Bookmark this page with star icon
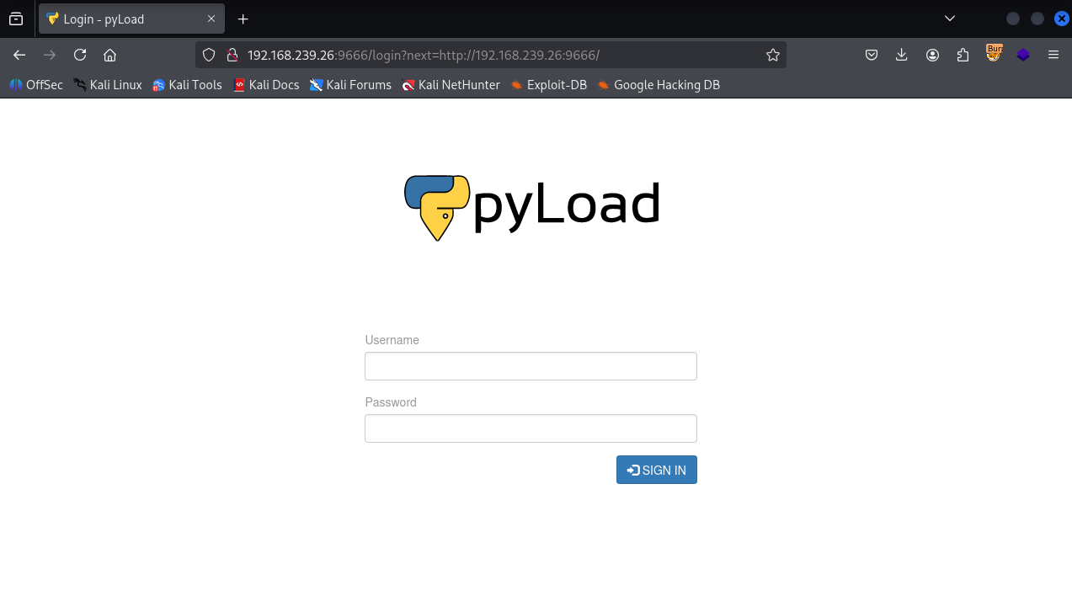 coord(772,55)
